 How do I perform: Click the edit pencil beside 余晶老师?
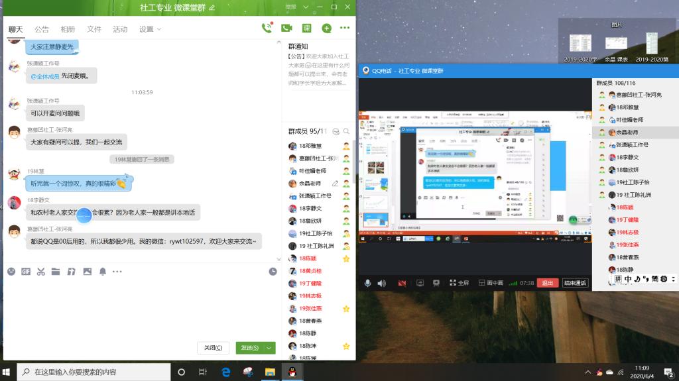tap(335, 183)
